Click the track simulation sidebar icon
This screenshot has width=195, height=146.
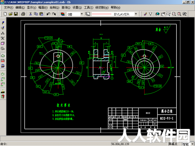point(3,84)
